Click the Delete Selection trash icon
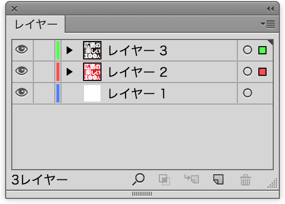The width and height of the screenshot is (285, 204). pos(246,180)
